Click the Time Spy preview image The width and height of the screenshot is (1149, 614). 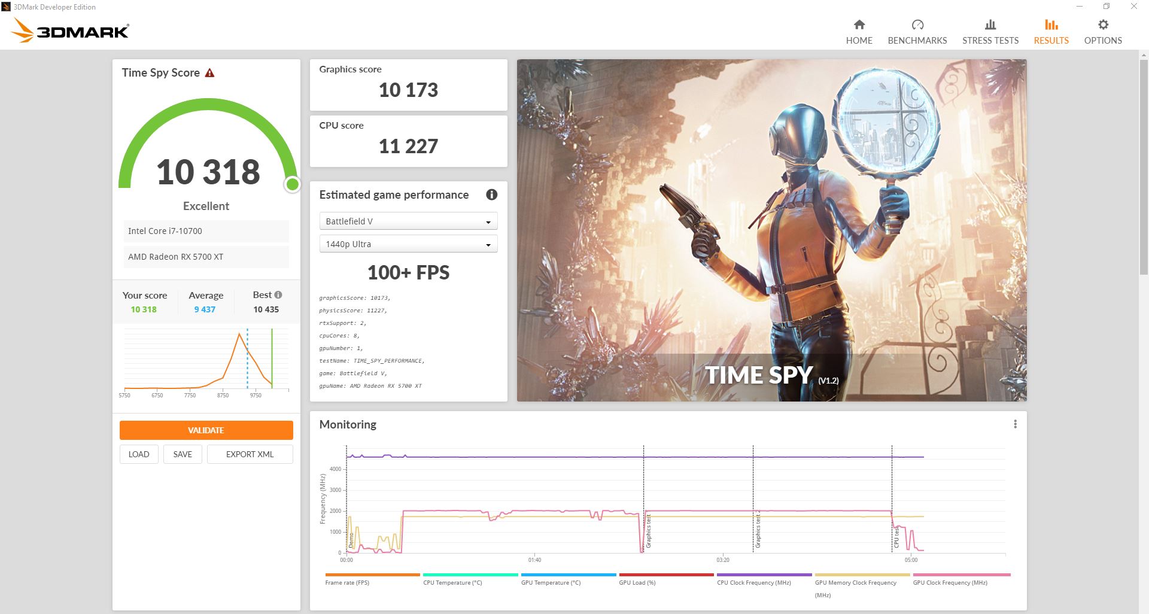[771, 230]
